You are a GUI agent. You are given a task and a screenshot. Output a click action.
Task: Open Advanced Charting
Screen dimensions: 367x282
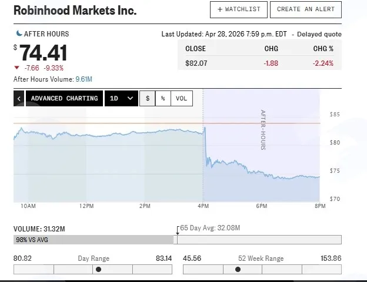click(x=64, y=99)
